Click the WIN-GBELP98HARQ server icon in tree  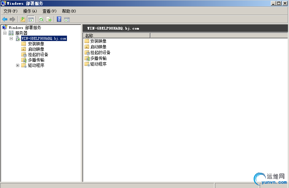click(18, 38)
